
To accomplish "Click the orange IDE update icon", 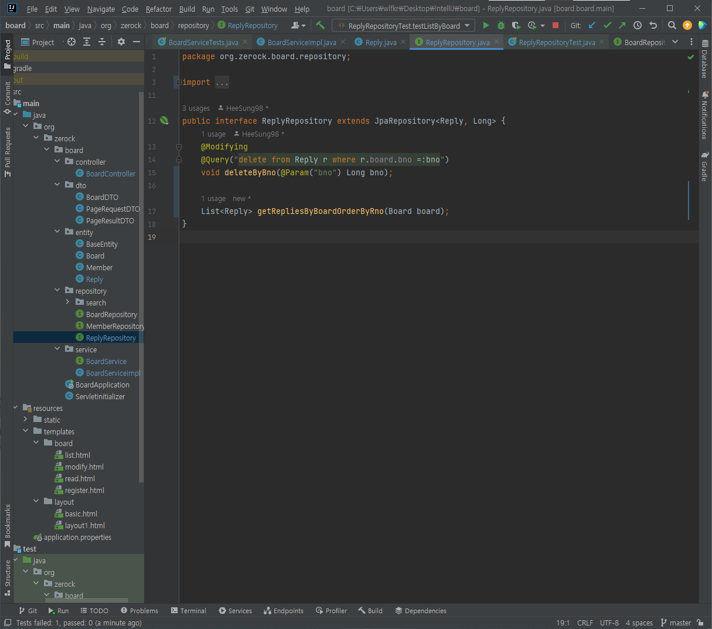I will tap(687, 25).
